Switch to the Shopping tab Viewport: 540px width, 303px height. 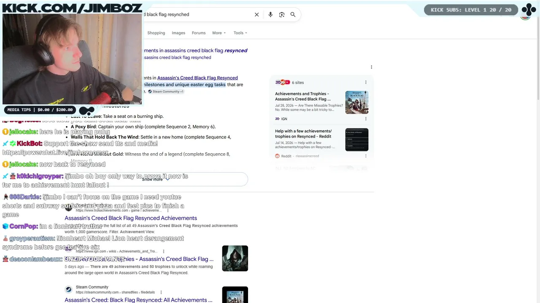[x=156, y=33]
